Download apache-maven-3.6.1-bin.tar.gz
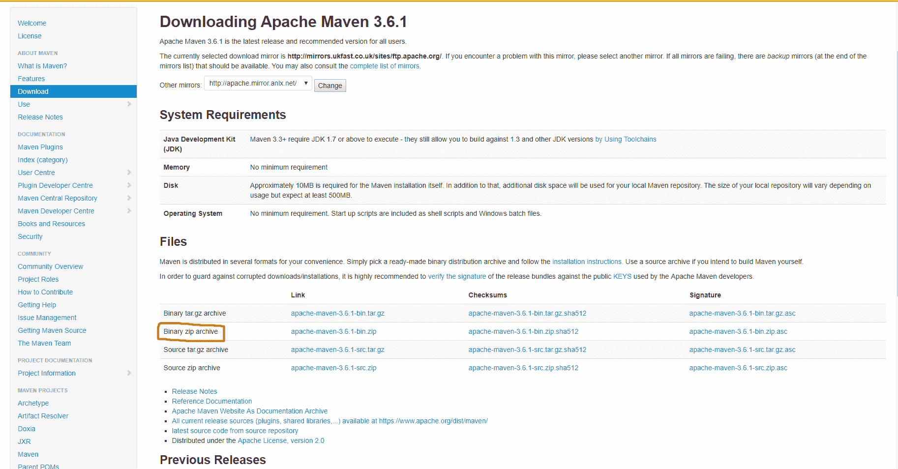Screen dimensions: 898x469 coord(337,313)
